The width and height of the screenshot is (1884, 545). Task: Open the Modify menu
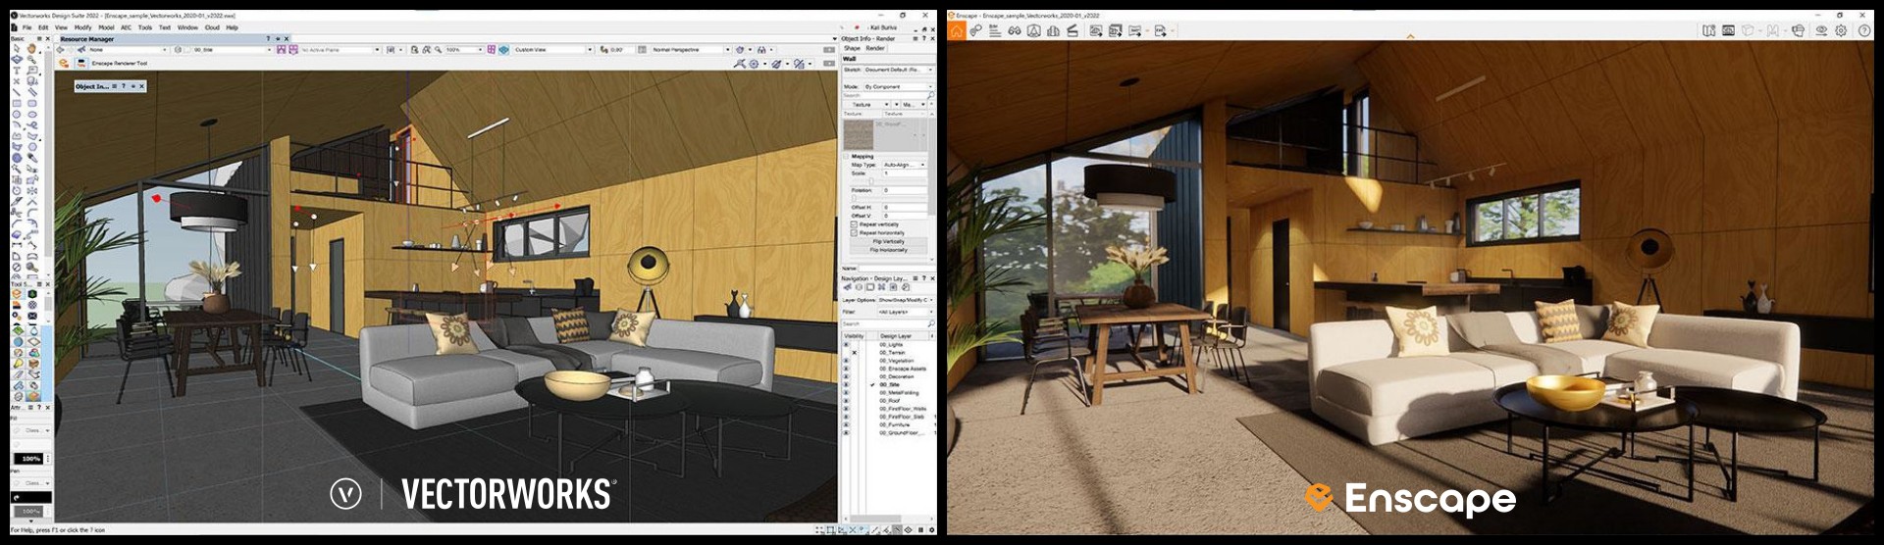[82, 27]
